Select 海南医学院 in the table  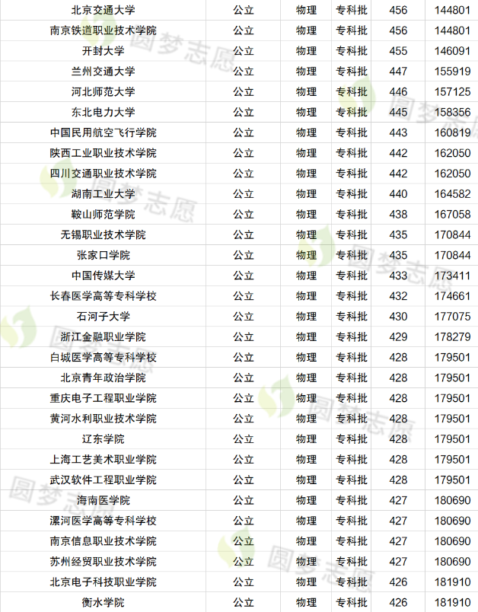103,500
